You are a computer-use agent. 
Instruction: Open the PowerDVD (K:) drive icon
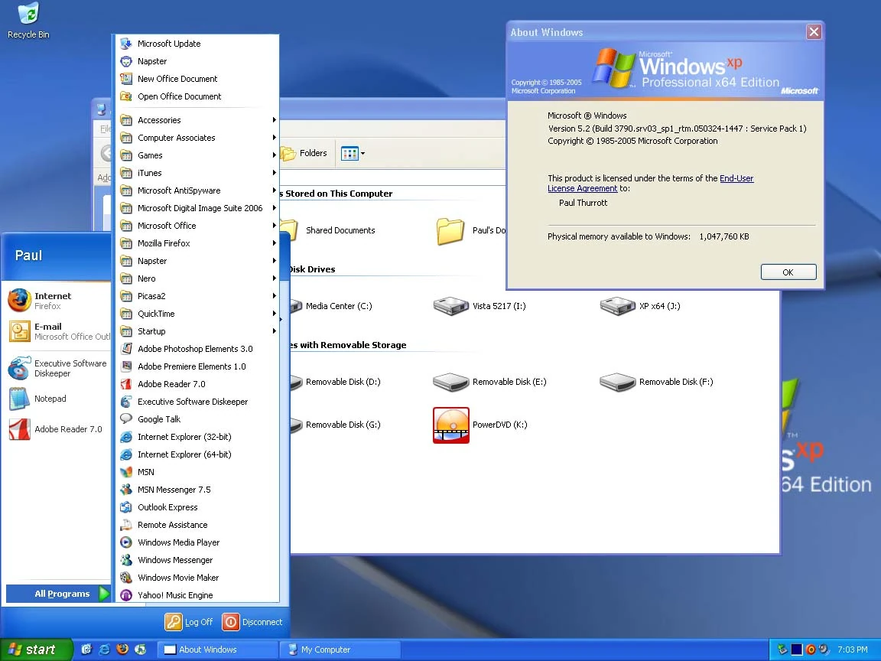[x=451, y=425]
